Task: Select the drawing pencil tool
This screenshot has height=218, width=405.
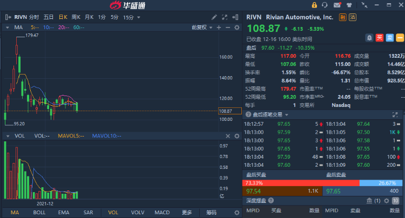Action: point(214,17)
